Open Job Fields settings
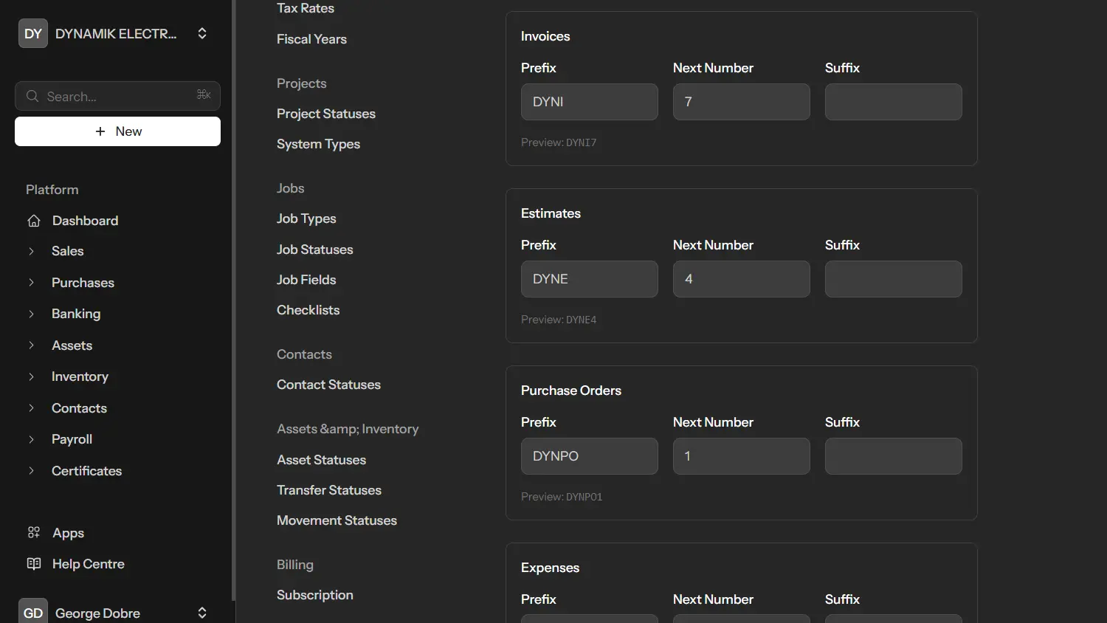This screenshot has width=1107, height=623. click(x=306, y=280)
